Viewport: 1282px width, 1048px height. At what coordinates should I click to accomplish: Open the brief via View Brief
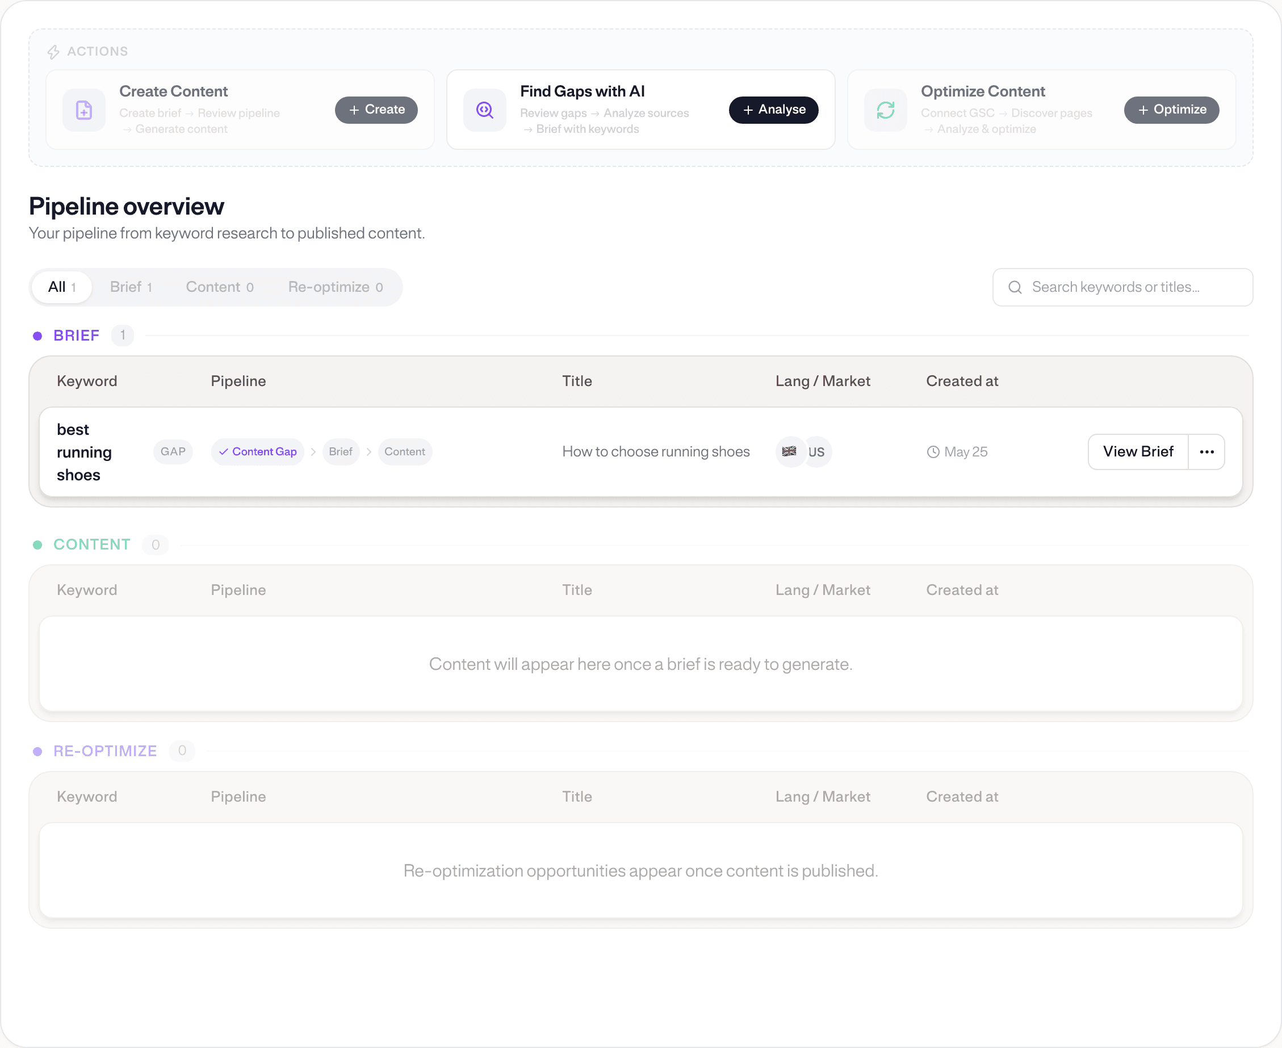[x=1138, y=451]
